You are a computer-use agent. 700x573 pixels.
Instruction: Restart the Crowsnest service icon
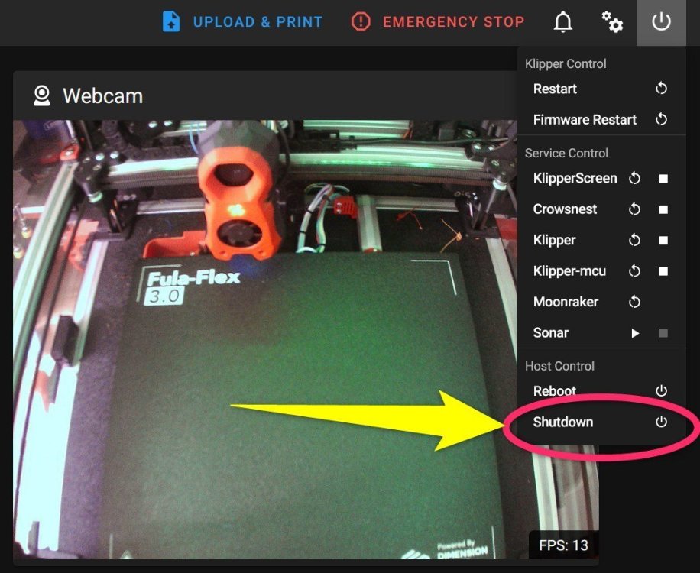(634, 209)
